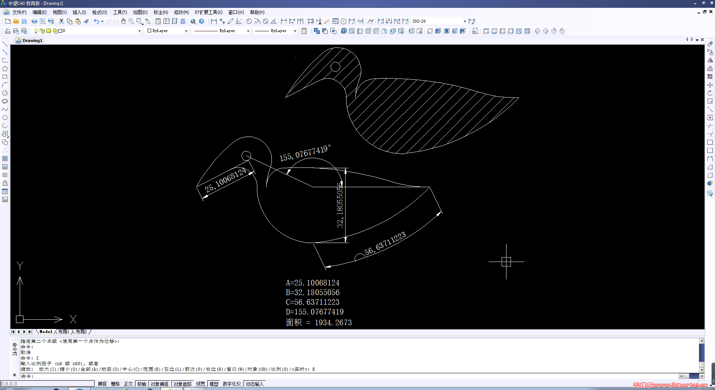Click the yellow layer color swatch
Image resolution: width=715 pixels, height=390 pixels.
(x=48, y=31)
